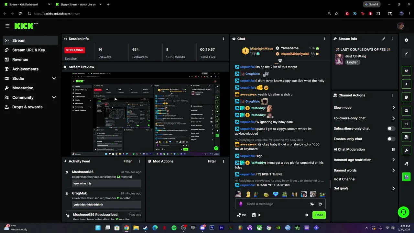Reload the dashboard page
414x233 pixels.
[x=20, y=14]
